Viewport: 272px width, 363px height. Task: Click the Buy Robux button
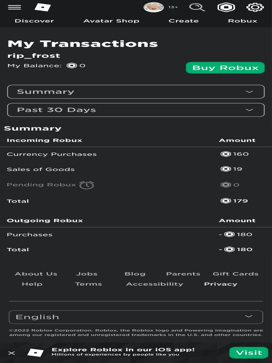pyautogui.click(x=225, y=68)
